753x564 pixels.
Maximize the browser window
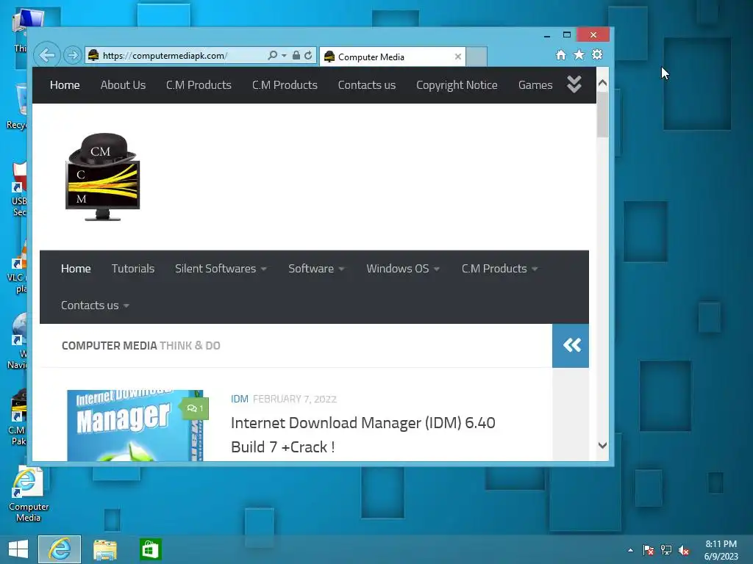[567, 35]
